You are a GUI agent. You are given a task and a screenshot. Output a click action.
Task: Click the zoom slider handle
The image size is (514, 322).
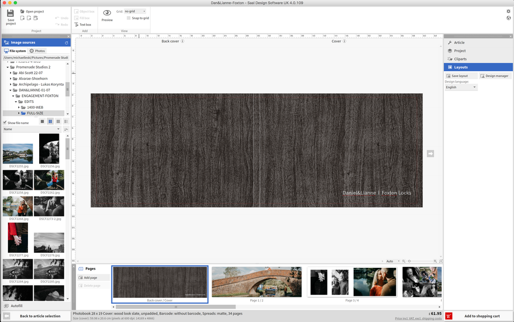pos(409,261)
